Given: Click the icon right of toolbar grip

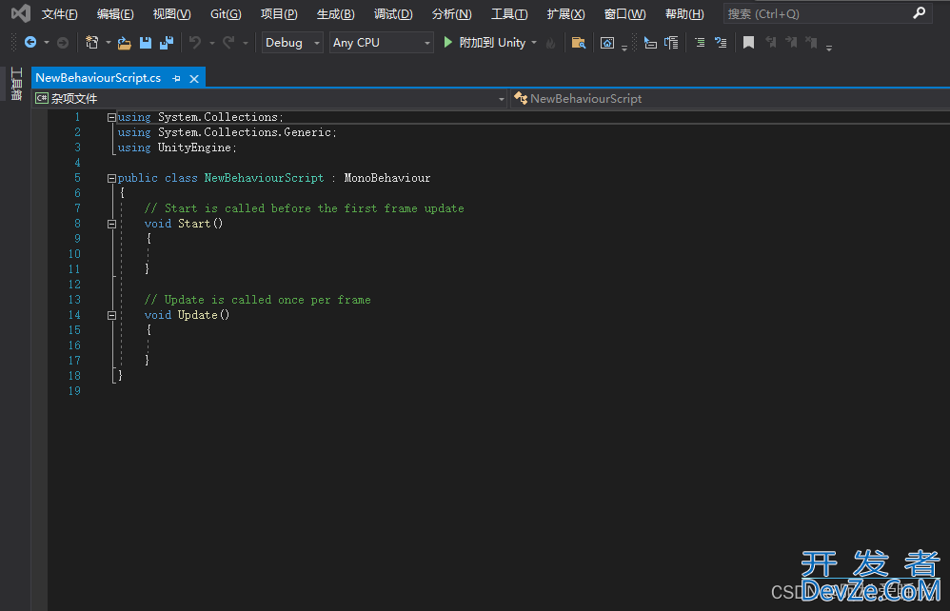Looking at the screenshot, I should coord(650,43).
